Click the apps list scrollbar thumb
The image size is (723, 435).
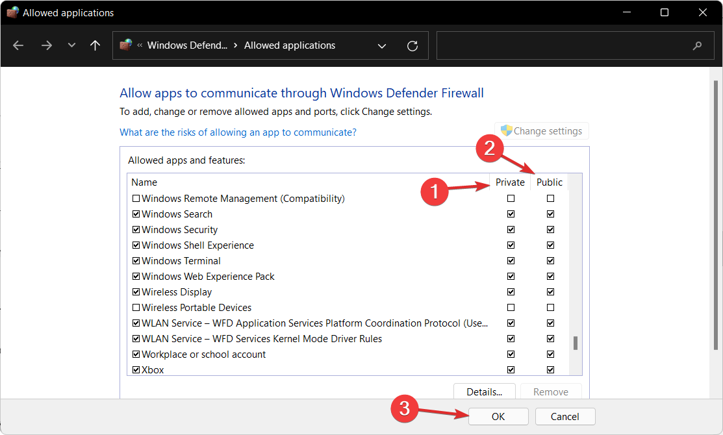[576, 343]
